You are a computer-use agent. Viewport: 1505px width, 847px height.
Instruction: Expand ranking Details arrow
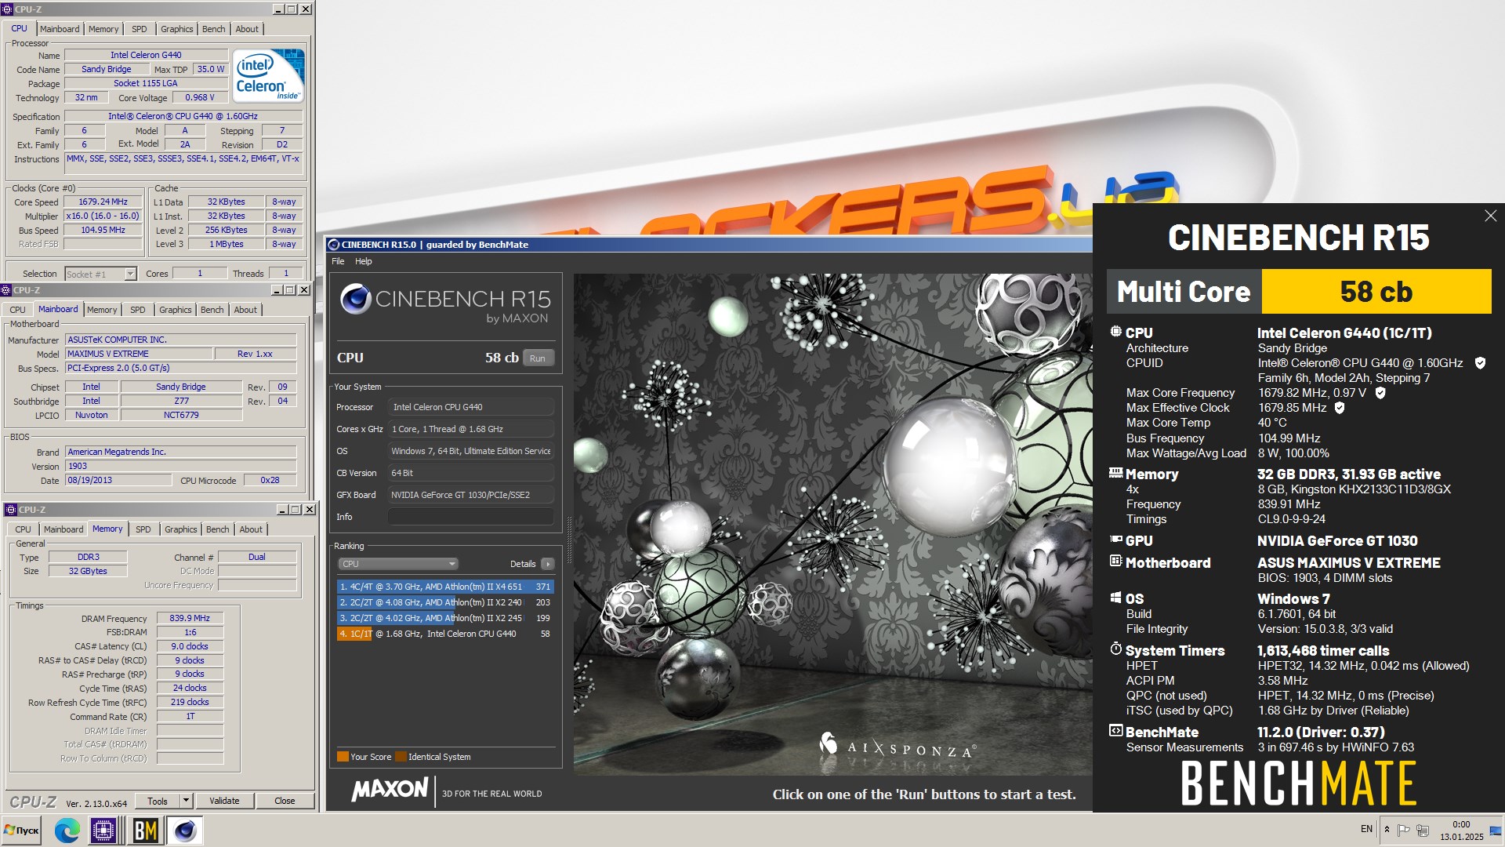[548, 564]
